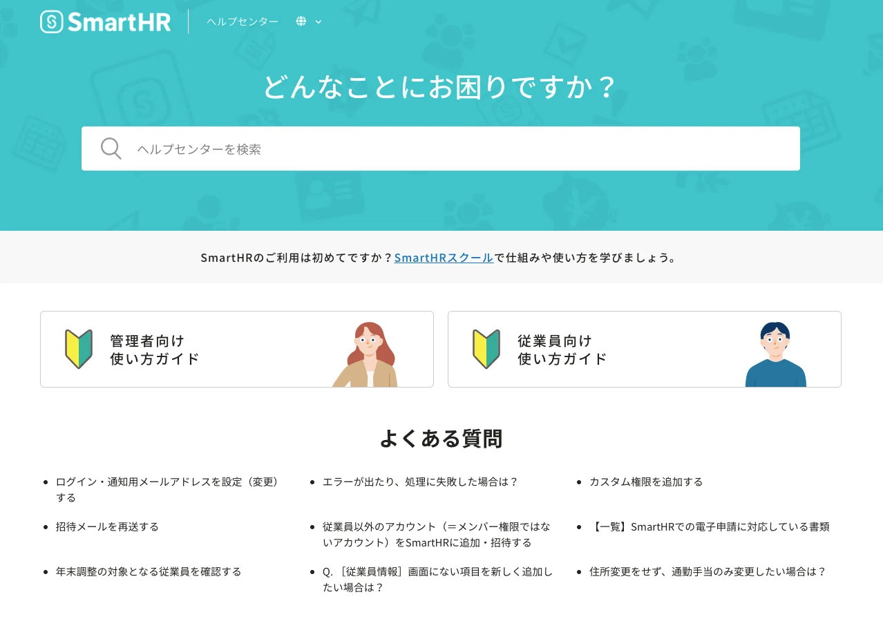This screenshot has width=883, height=619.
Task: Open the 管理者向け使い方ガイド card
Action: (237, 350)
